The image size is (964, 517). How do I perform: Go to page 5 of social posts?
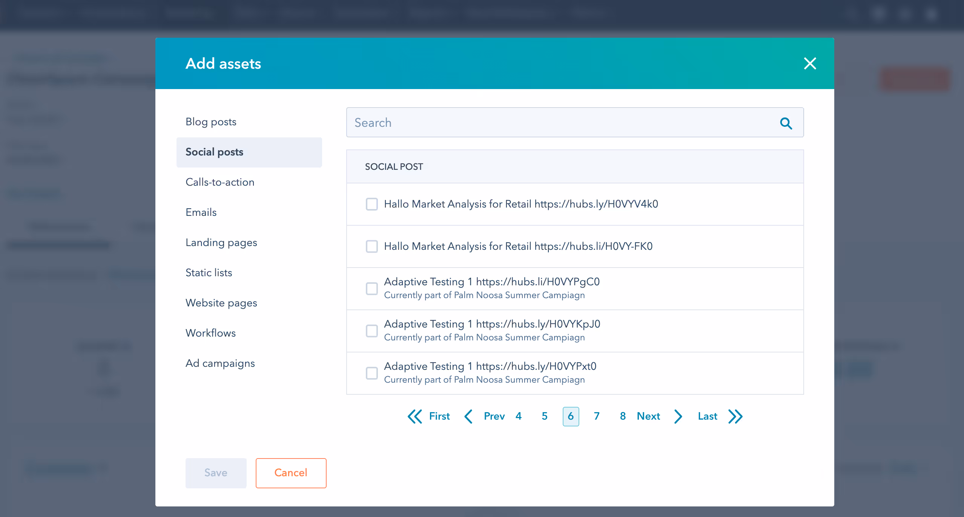[x=544, y=416]
